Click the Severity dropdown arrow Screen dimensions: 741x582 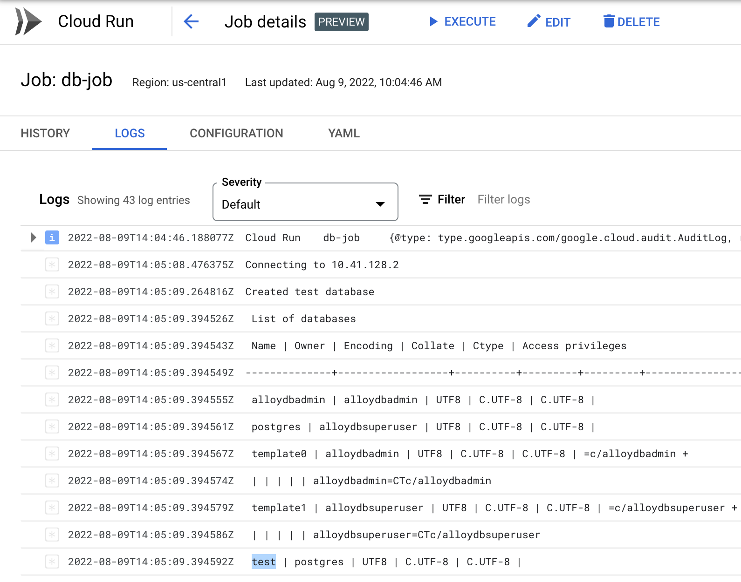[380, 204]
